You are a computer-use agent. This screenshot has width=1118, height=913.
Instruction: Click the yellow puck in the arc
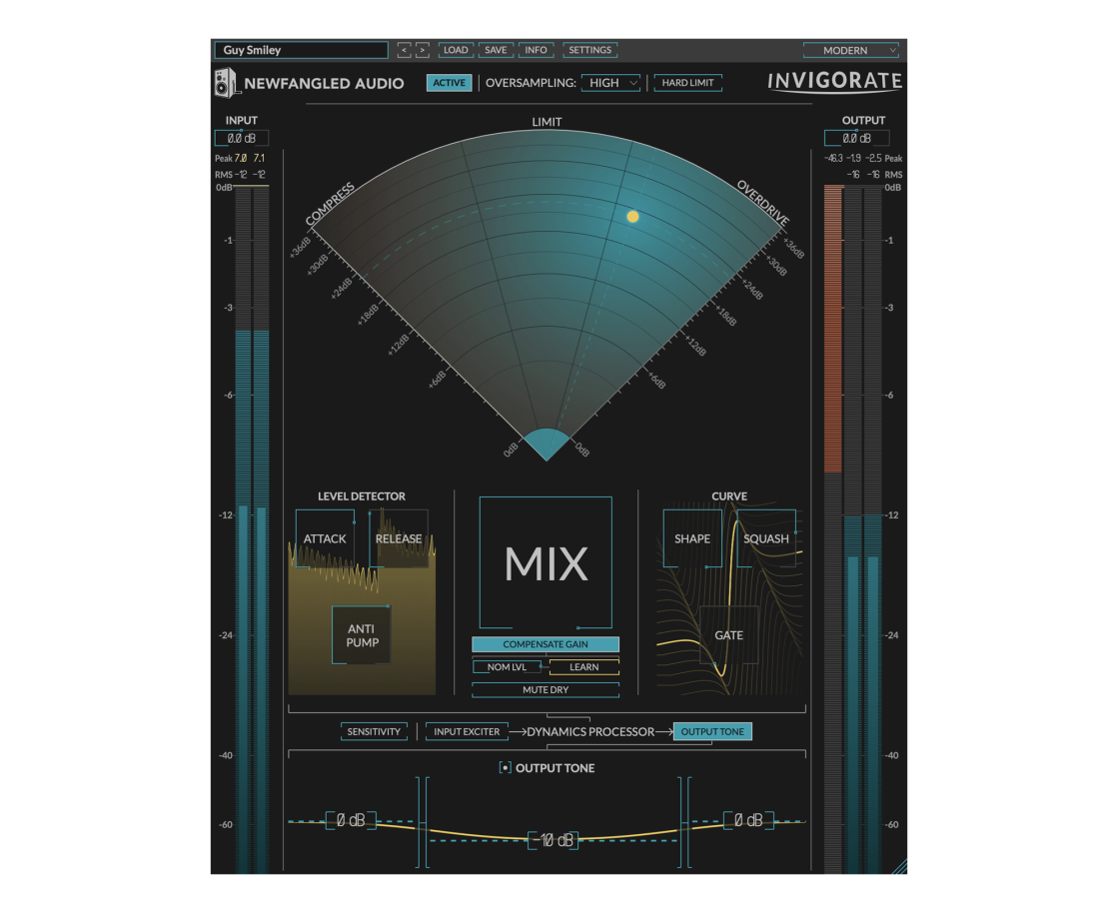pos(632,216)
